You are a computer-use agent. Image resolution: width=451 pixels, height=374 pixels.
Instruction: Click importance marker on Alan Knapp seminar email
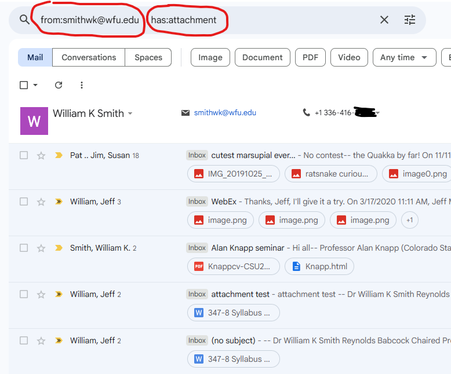pyautogui.click(x=59, y=248)
